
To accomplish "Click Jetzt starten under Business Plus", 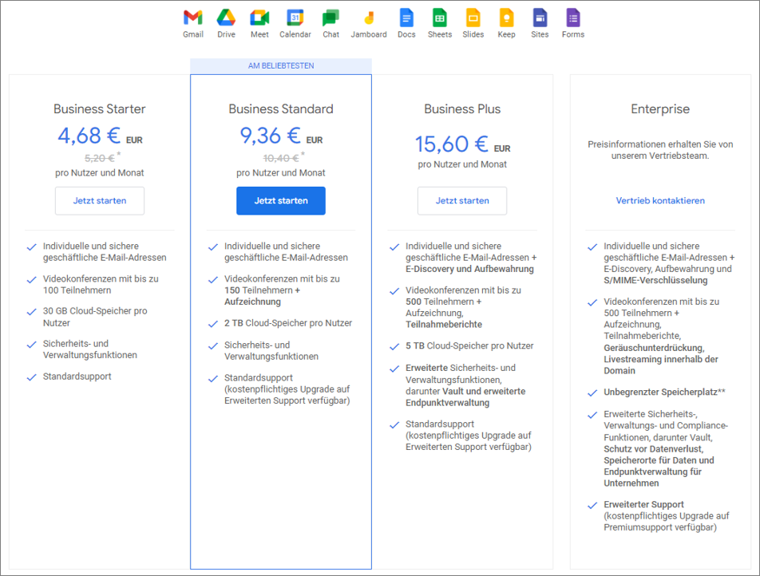I will (x=462, y=200).
